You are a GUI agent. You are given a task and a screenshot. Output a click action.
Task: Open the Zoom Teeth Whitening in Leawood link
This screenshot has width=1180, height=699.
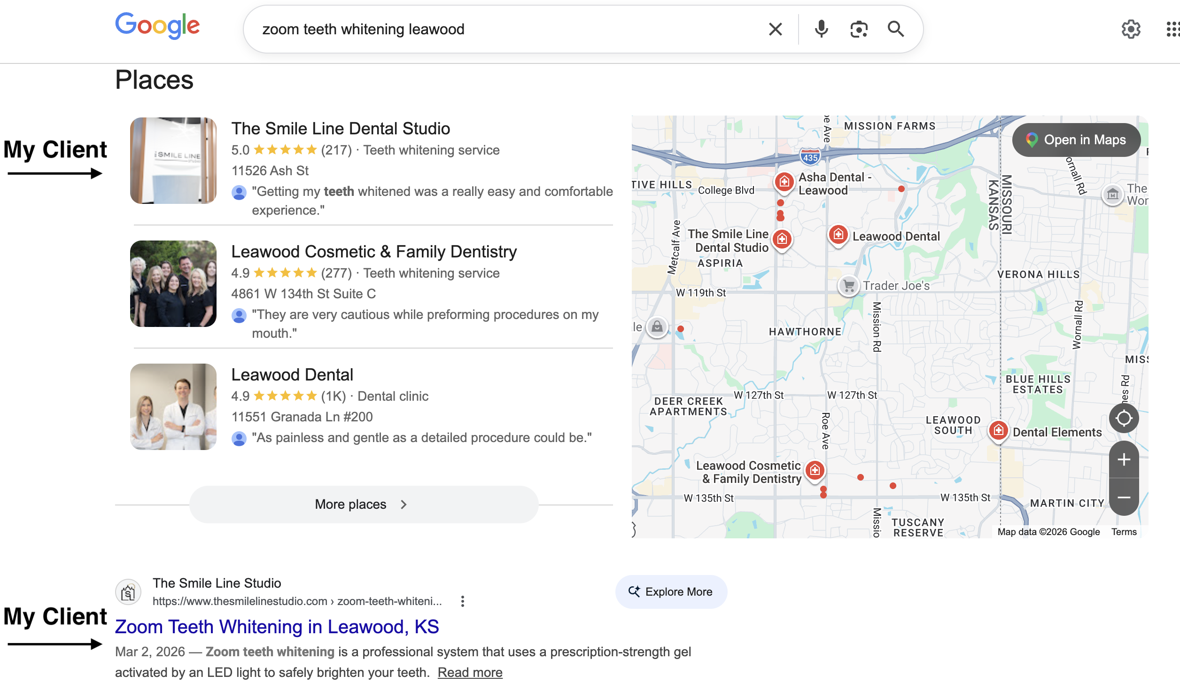[x=277, y=627]
